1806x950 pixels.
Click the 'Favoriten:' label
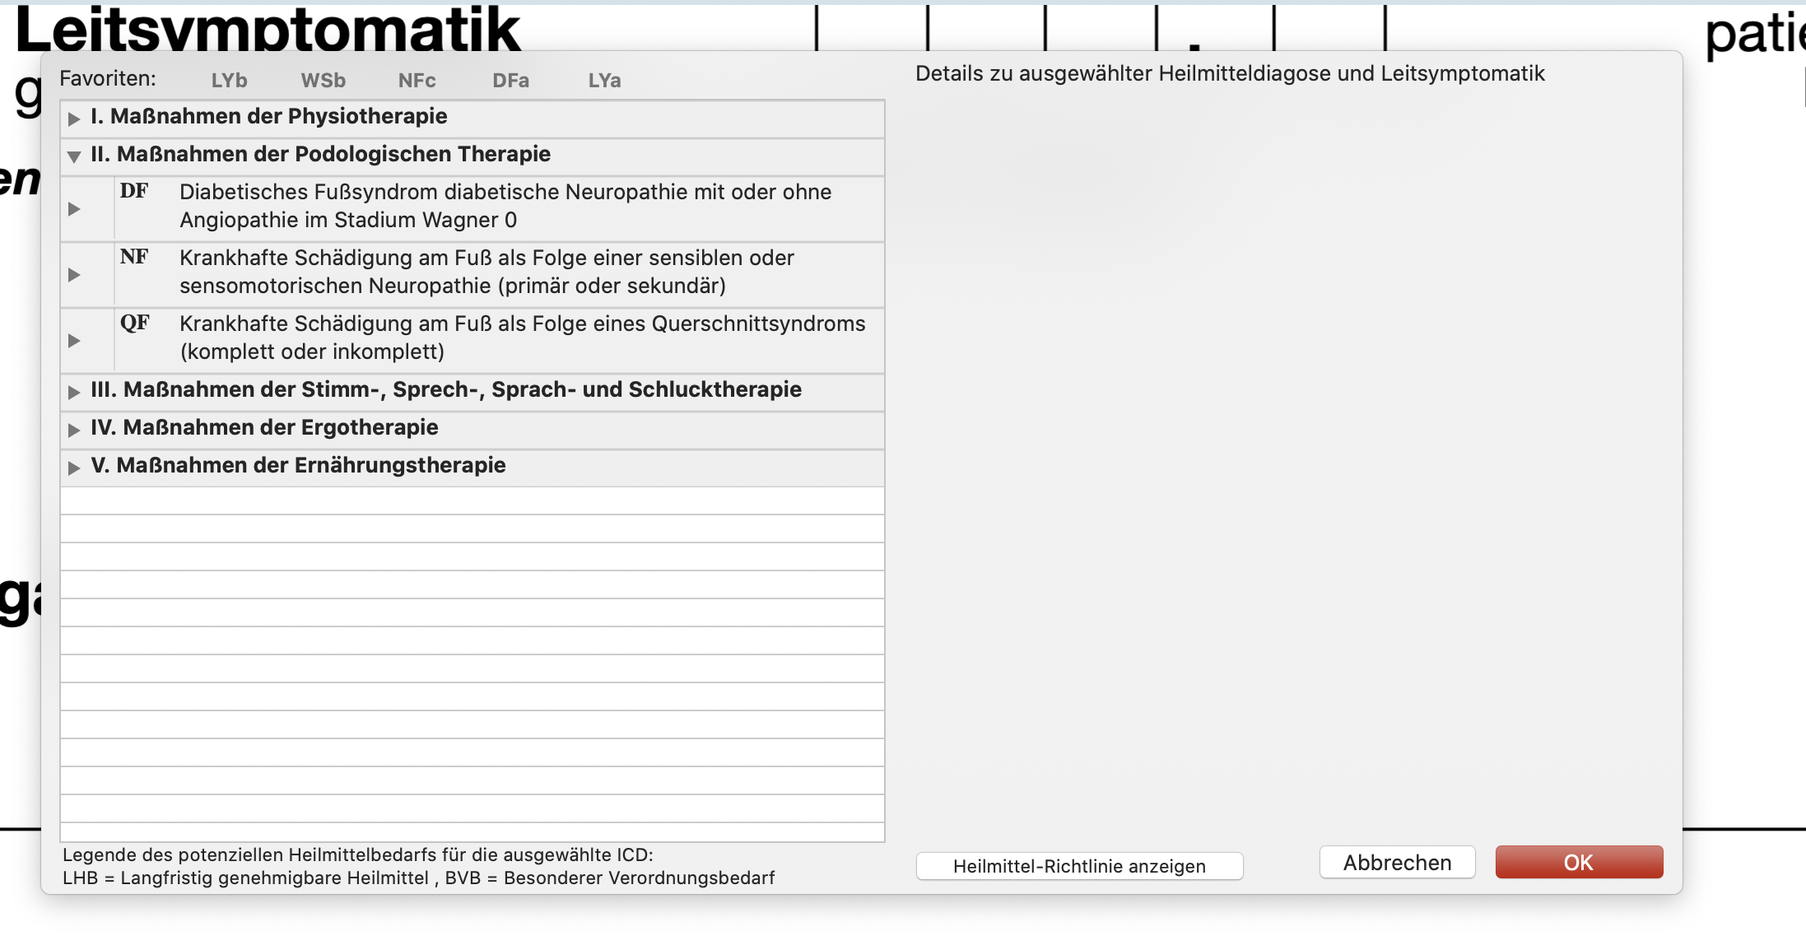point(108,78)
